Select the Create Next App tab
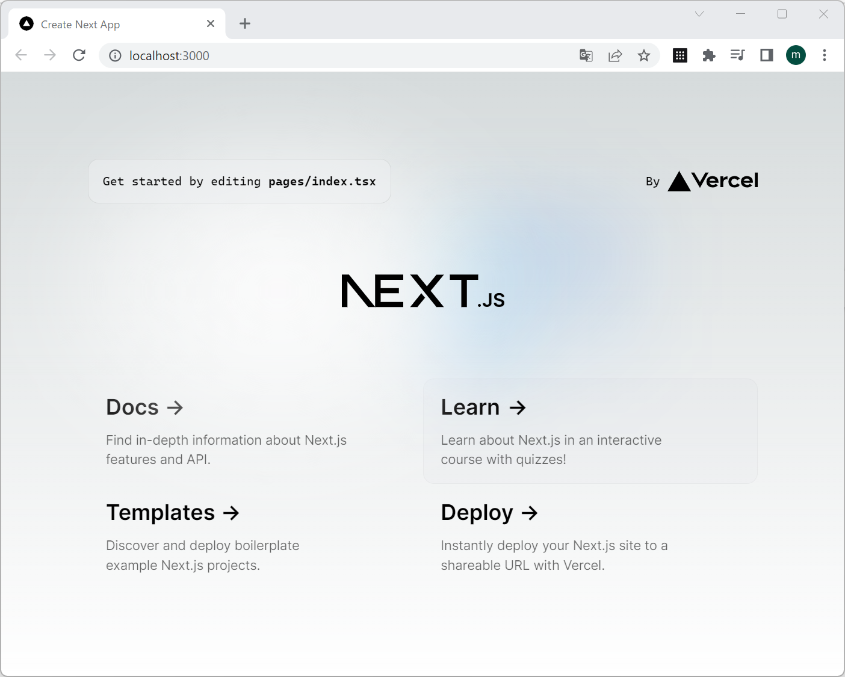The image size is (845, 677). (x=117, y=24)
